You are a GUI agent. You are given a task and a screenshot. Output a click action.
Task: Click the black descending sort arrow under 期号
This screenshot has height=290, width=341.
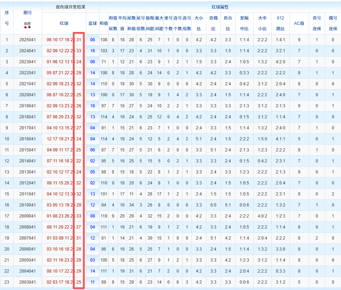coord(29,27)
